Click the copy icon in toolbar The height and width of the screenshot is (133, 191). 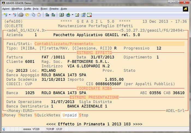pos(33,15)
